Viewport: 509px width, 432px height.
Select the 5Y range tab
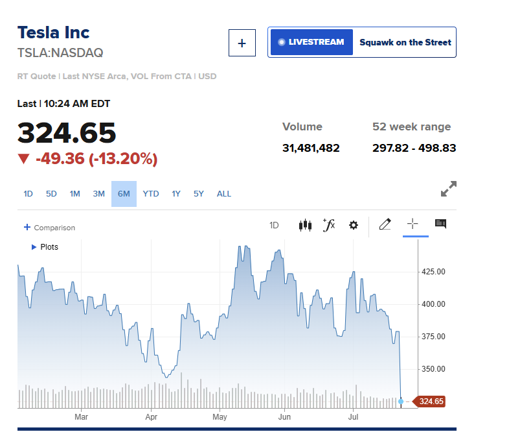coord(199,194)
